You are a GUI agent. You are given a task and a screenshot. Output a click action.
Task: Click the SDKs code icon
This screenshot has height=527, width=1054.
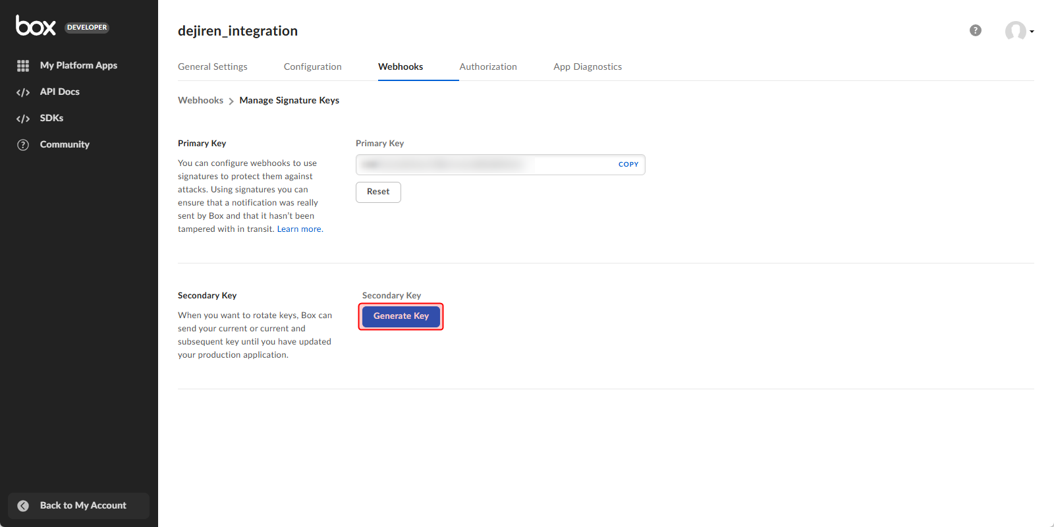(23, 119)
